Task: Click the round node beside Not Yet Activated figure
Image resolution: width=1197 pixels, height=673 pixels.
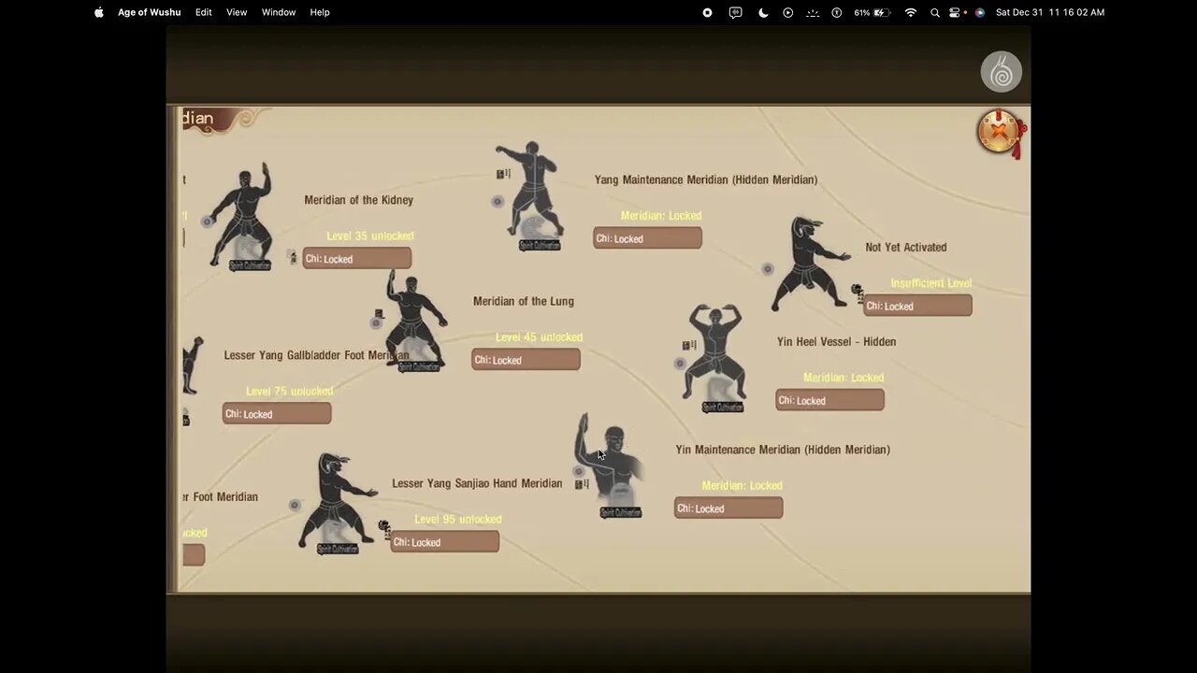Action: [x=768, y=269]
